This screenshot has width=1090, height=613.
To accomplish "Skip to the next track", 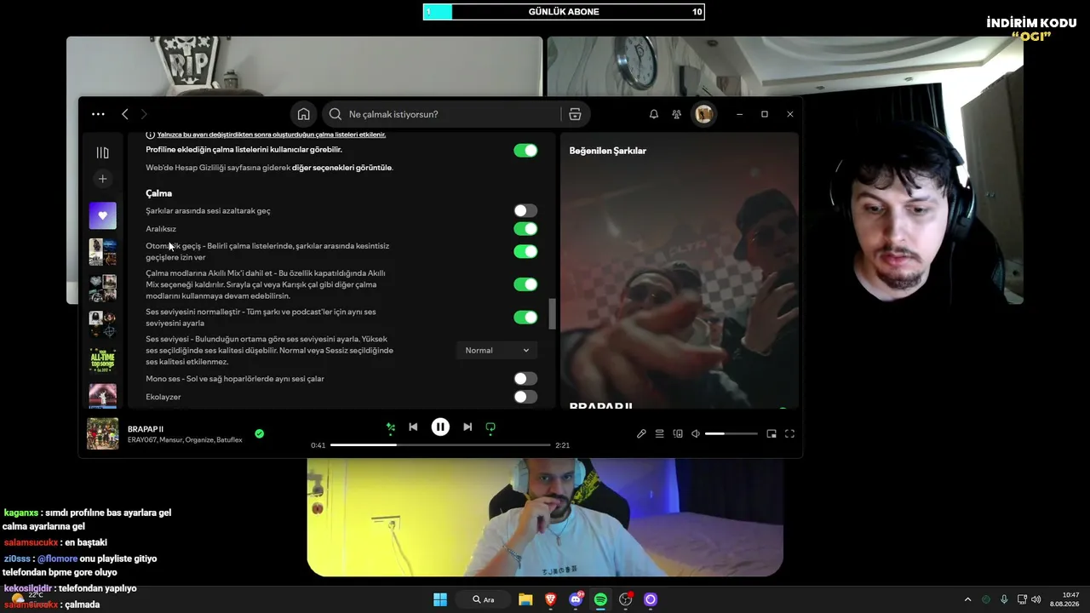I will pyautogui.click(x=468, y=427).
